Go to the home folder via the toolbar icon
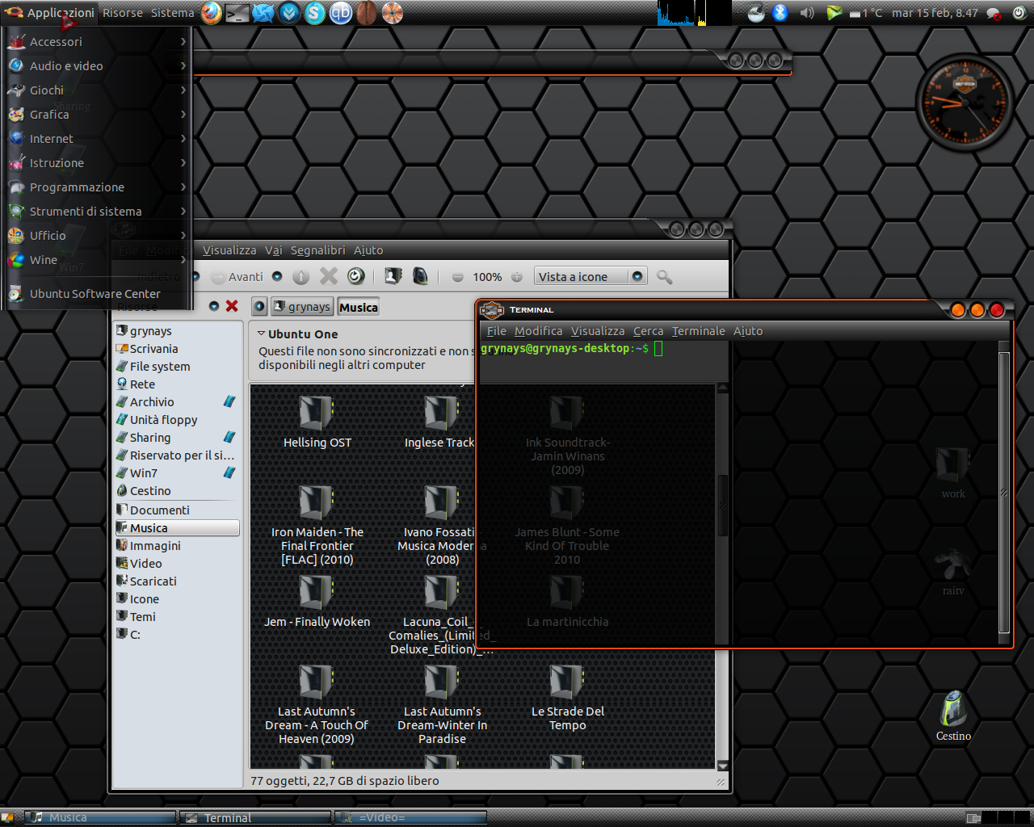The width and height of the screenshot is (1034, 827). [x=393, y=276]
